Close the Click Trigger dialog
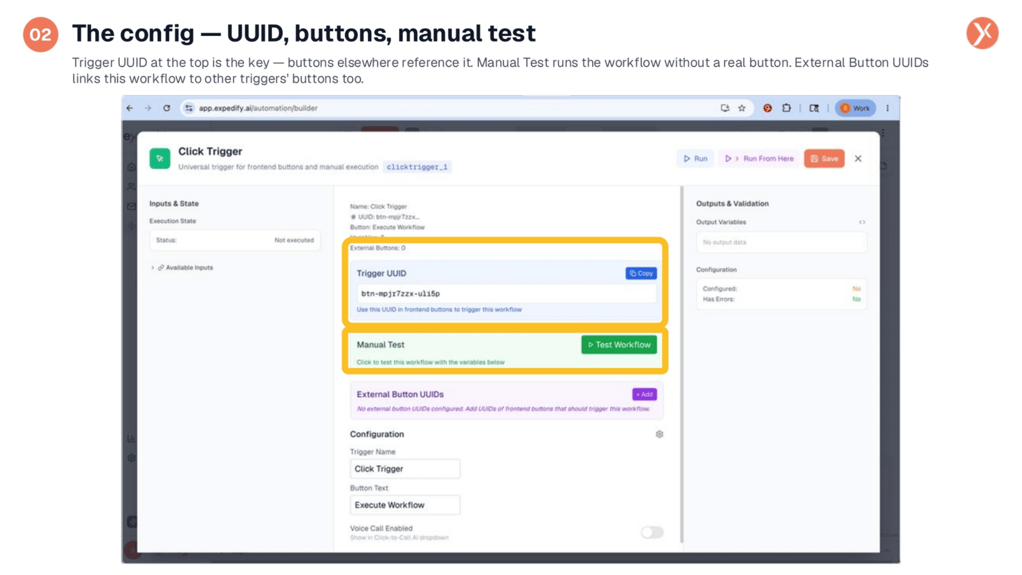 (x=858, y=158)
